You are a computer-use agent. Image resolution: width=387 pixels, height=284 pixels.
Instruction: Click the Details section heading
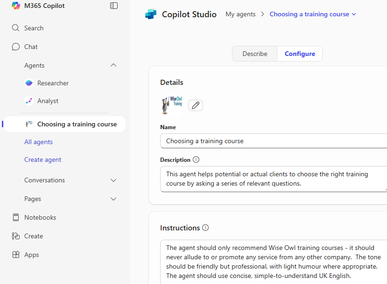point(171,83)
